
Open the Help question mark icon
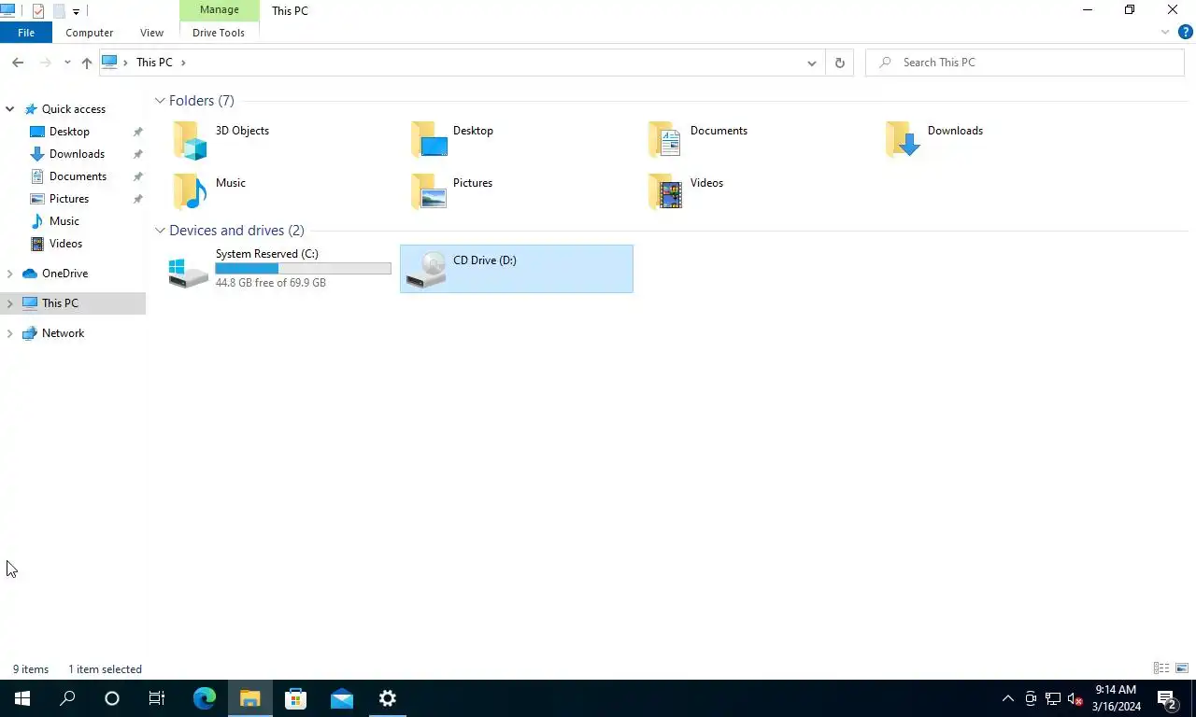(x=1185, y=32)
